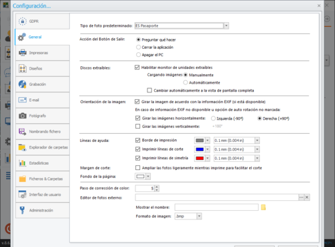Go to the Grabación tab

point(42,84)
